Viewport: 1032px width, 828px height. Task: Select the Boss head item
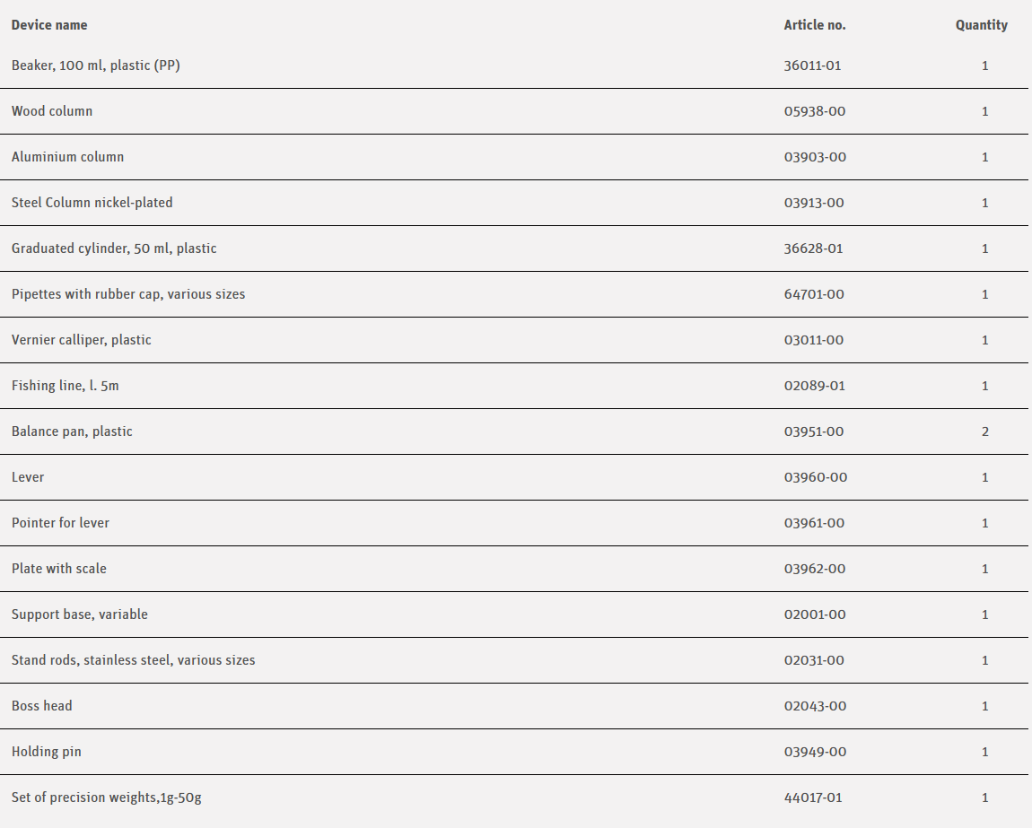(42, 706)
